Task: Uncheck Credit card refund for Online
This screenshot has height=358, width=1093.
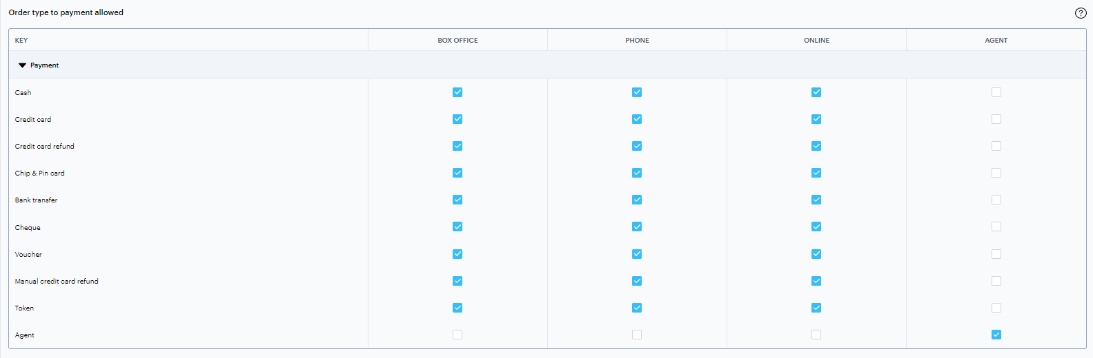Action: point(816,146)
